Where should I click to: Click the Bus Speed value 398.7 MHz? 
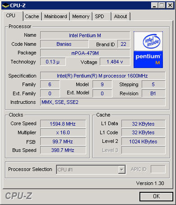pyautogui.click(x=63, y=150)
